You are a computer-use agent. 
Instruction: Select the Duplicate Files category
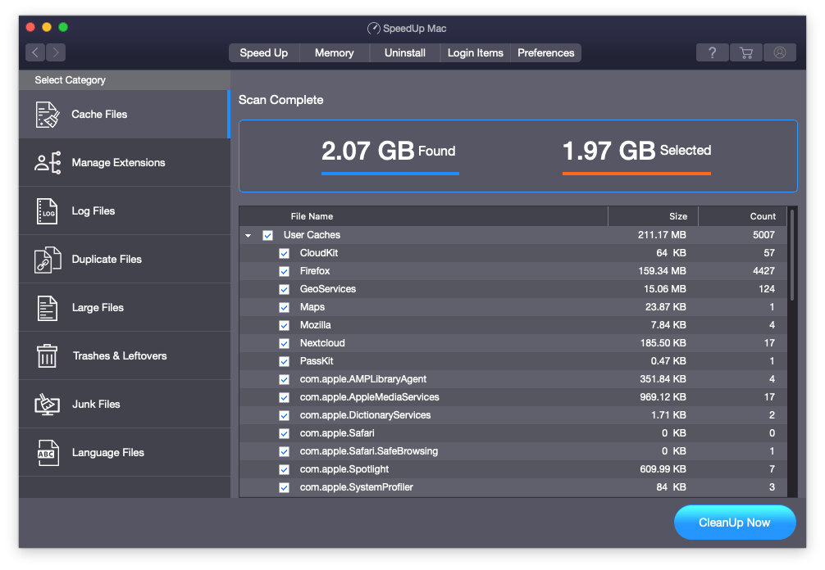[124, 259]
